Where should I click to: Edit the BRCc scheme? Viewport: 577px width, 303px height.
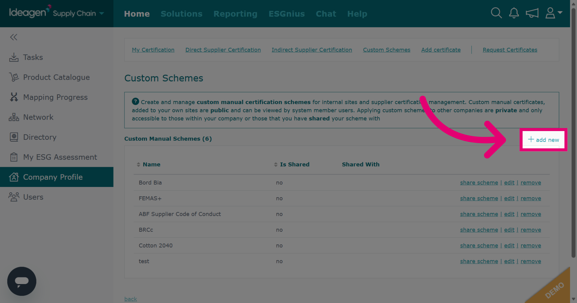coord(509,230)
